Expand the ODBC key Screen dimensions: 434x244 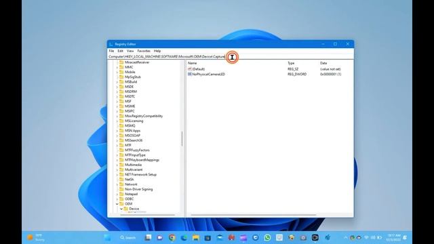tap(117, 199)
